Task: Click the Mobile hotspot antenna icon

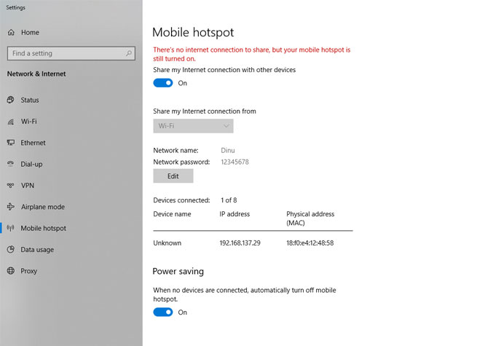Action: click(11, 228)
